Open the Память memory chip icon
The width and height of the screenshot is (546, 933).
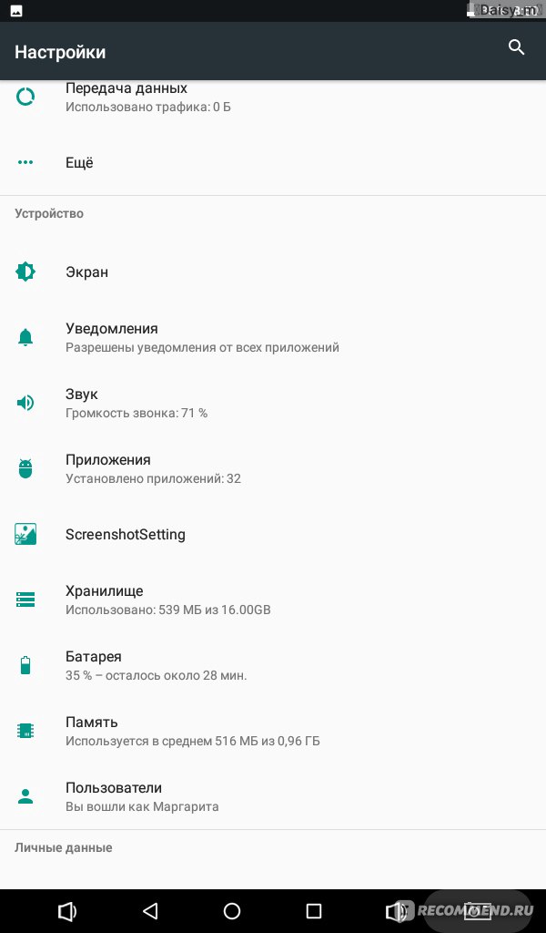pyautogui.click(x=25, y=731)
